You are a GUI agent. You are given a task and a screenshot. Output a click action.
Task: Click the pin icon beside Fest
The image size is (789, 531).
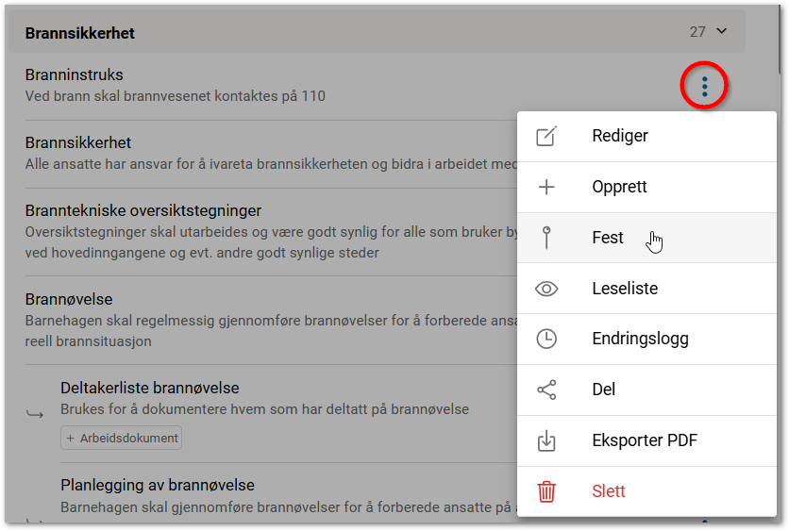546,238
